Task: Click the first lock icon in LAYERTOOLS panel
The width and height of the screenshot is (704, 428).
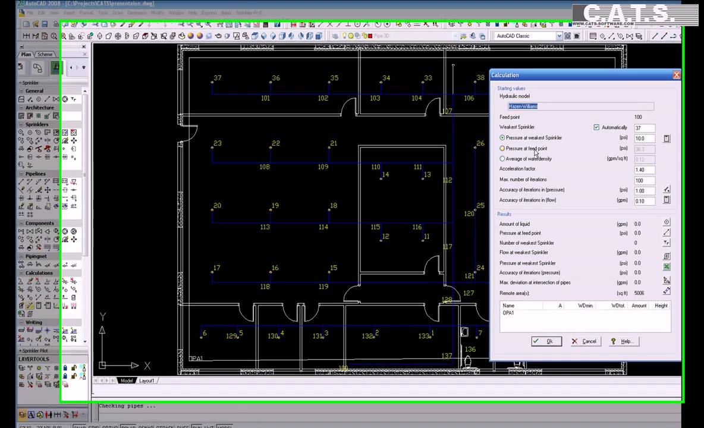Action: click(65, 368)
